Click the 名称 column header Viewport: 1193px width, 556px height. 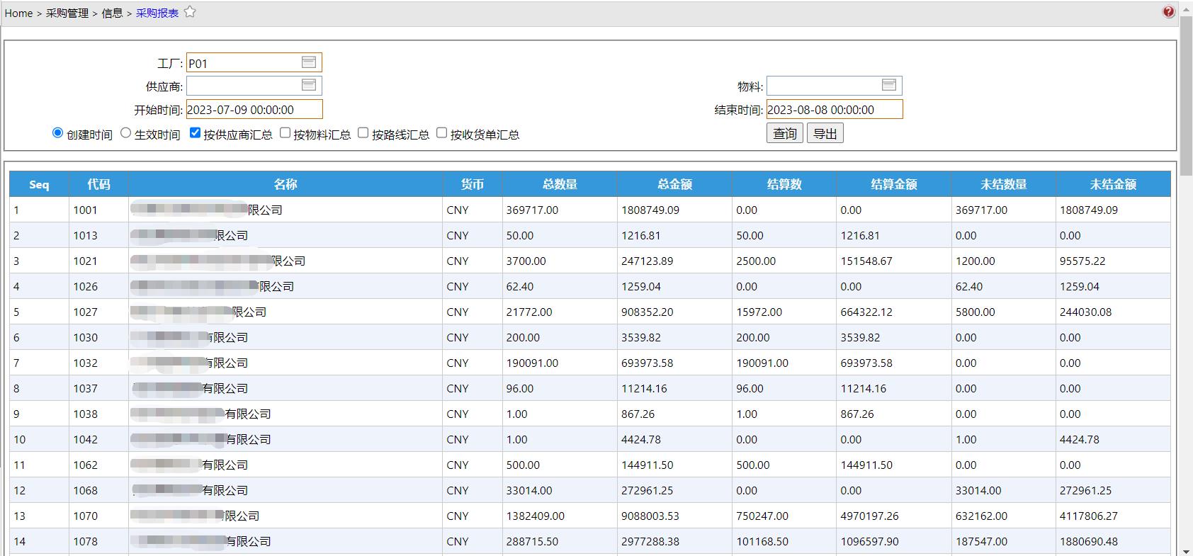[x=285, y=184]
